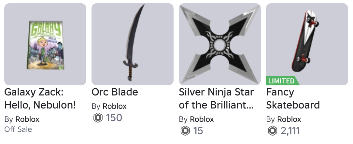Click the Off Sale status text
Viewport: 353px width, 144px height.
coord(18,129)
